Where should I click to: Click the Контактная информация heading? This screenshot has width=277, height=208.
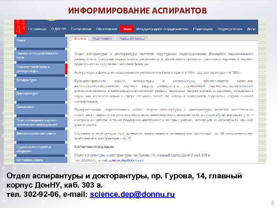[94, 147]
